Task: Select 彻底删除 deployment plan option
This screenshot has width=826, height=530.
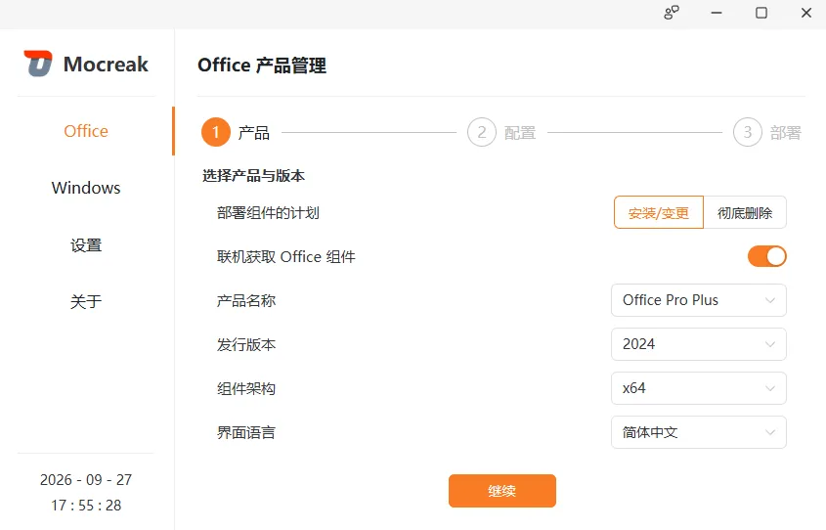Action: (745, 213)
